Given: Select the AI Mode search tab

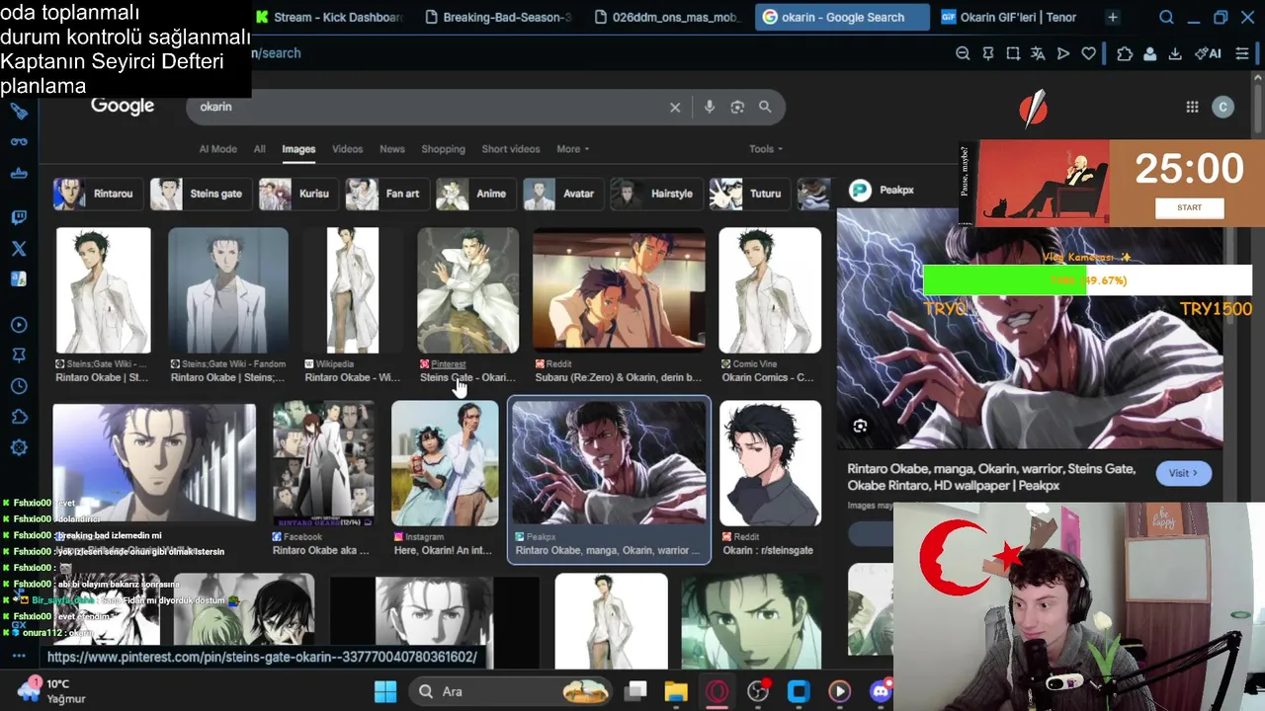Looking at the screenshot, I should (x=217, y=149).
